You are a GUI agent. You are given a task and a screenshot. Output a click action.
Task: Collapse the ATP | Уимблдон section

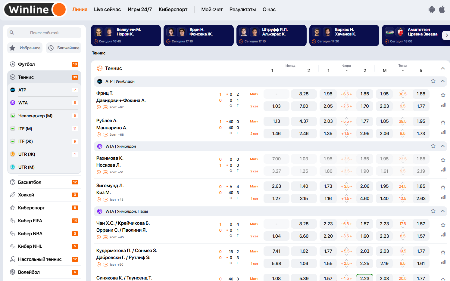click(442, 81)
